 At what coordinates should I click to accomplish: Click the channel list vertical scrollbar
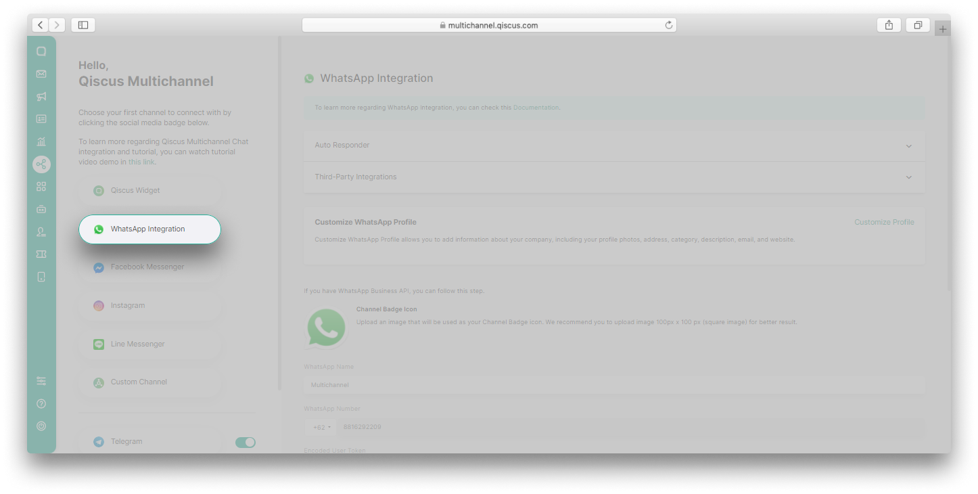pyautogui.click(x=279, y=213)
